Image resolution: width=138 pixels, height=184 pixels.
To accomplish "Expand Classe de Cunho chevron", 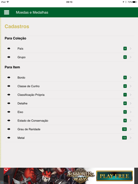I will click(131, 86).
